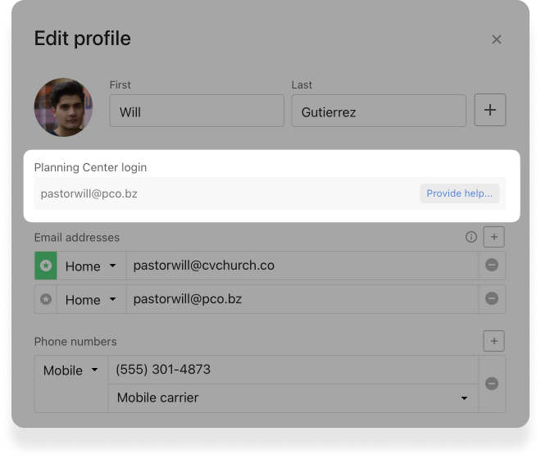Screen dimensions: 541x459
Task: Toggle primary star for pastorwill@cvchurch.co
Action: tap(46, 266)
